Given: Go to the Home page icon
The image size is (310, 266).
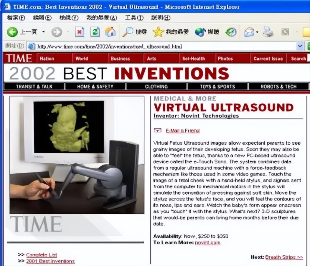Looking at the screenshot, I should tap(110, 32).
